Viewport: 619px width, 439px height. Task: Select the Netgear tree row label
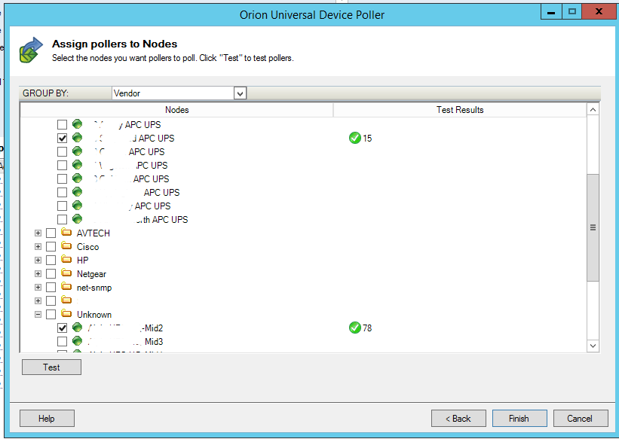(x=91, y=274)
